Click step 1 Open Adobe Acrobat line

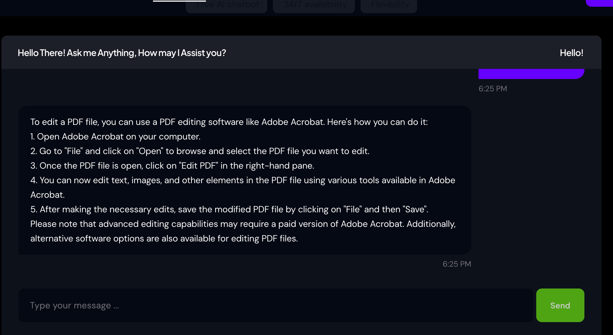115,136
